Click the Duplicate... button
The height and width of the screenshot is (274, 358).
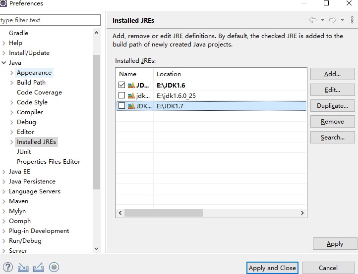point(332,106)
